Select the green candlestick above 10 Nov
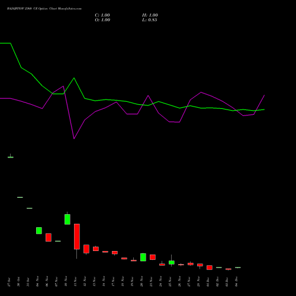Viewport: 296px width, 296px height. pos(67,220)
